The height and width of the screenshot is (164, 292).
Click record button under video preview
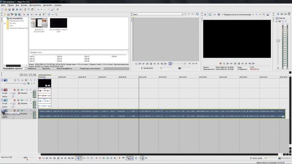click(x=220, y=64)
